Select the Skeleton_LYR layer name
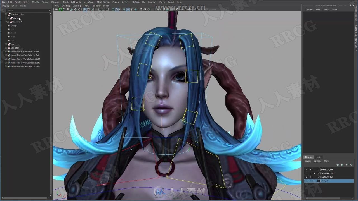 click(x=327, y=169)
